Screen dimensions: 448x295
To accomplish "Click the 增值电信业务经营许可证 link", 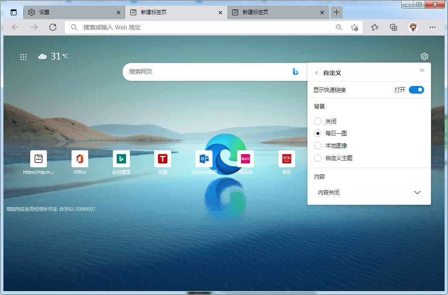I will (x=51, y=209).
